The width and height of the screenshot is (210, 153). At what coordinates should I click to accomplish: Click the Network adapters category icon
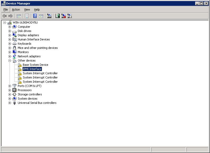pyautogui.click(x=15, y=56)
